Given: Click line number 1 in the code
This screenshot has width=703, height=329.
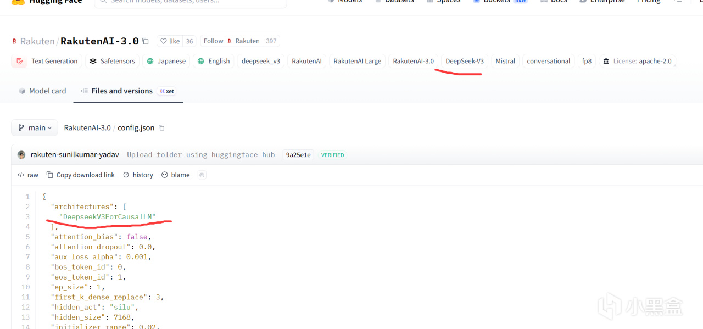Looking at the screenshot, I should (27, 197).
